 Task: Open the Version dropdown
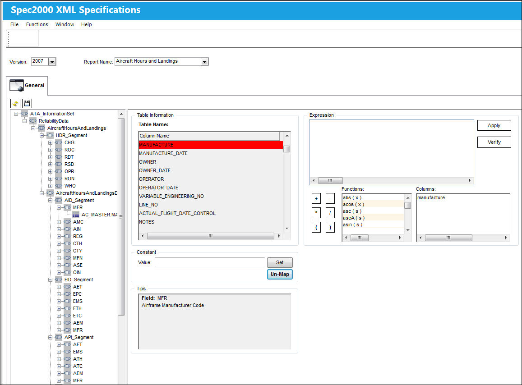click(52, 62)
